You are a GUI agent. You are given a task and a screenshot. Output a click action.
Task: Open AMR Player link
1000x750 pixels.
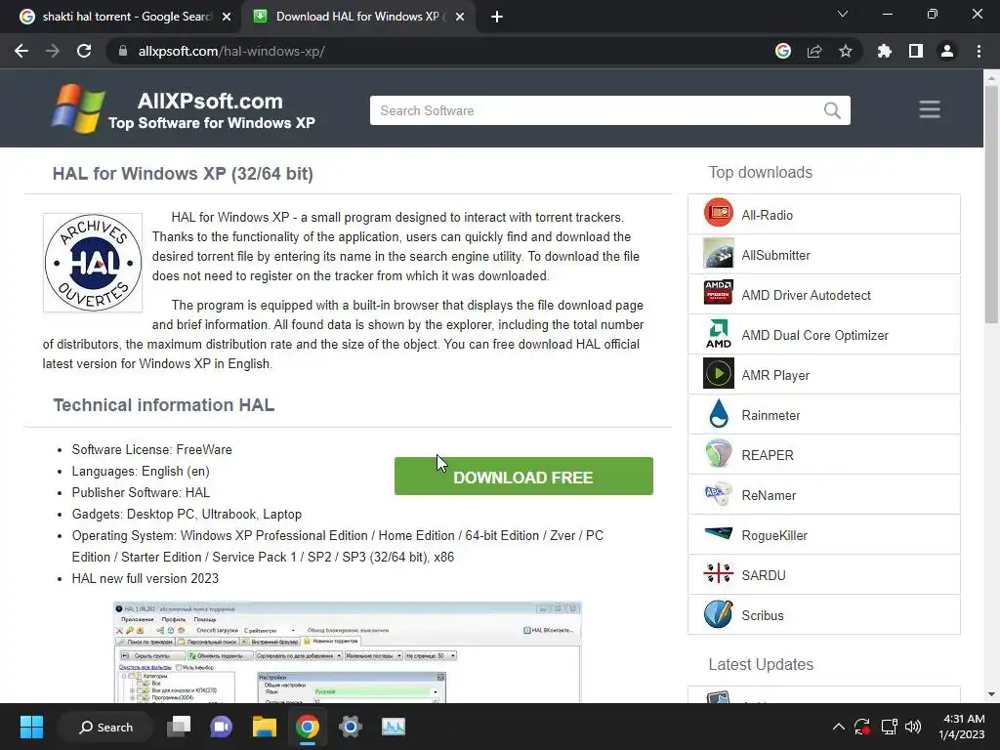(775, 376)
